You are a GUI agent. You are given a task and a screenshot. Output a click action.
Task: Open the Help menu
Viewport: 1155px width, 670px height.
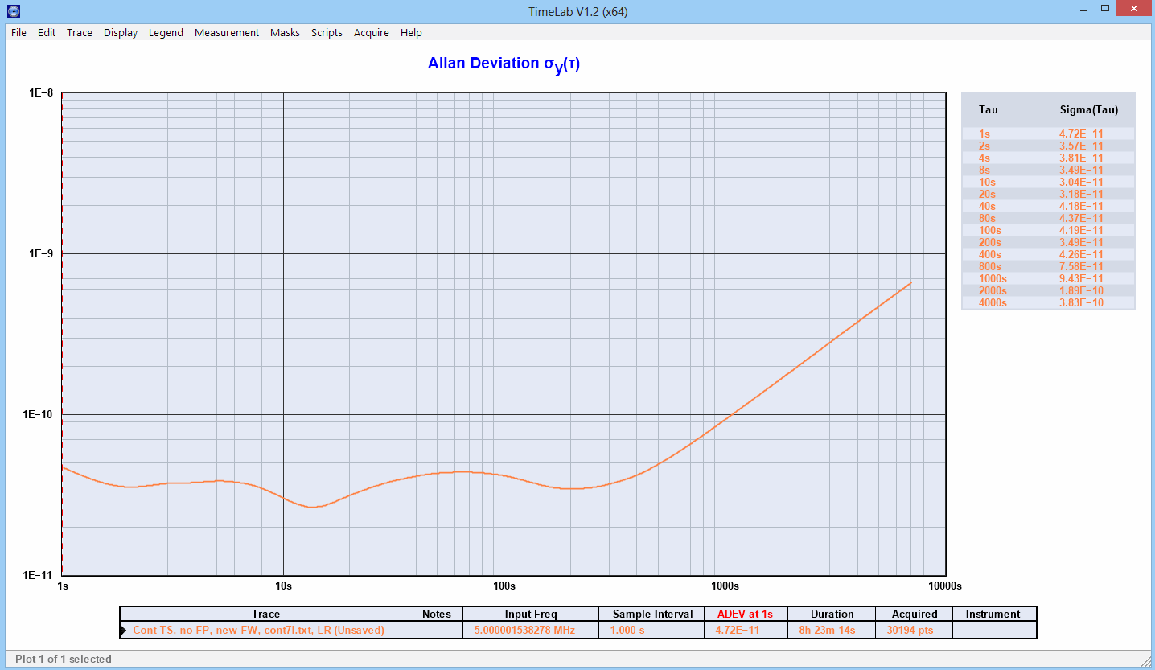click(411, 33)
